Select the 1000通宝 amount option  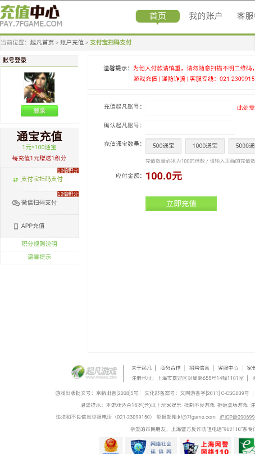coord(204,146)
